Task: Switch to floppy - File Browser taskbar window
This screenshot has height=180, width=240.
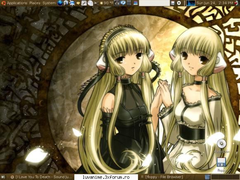Action: pyautogui.click(x=162, y=177)
